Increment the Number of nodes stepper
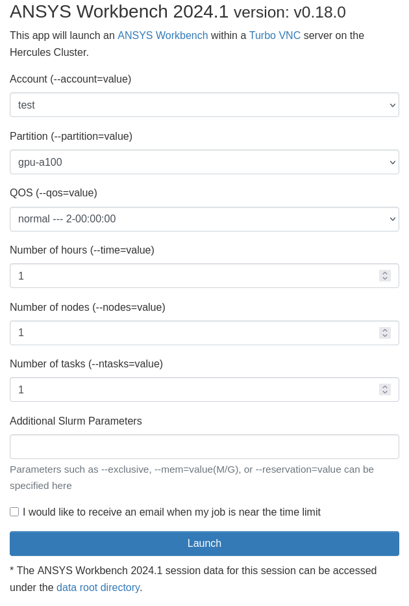This screenshot has height=606, width=409. tap(385, 330)
